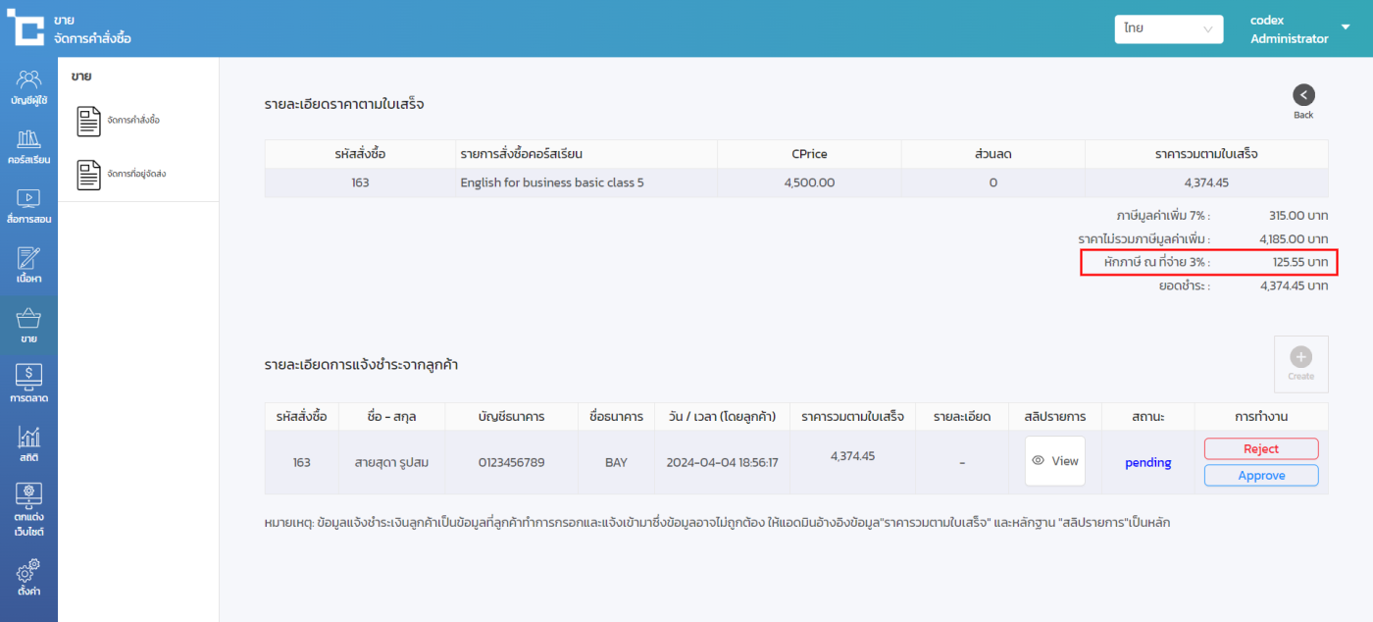Open the language dropdown showing ไทย

coord(1168,29)
